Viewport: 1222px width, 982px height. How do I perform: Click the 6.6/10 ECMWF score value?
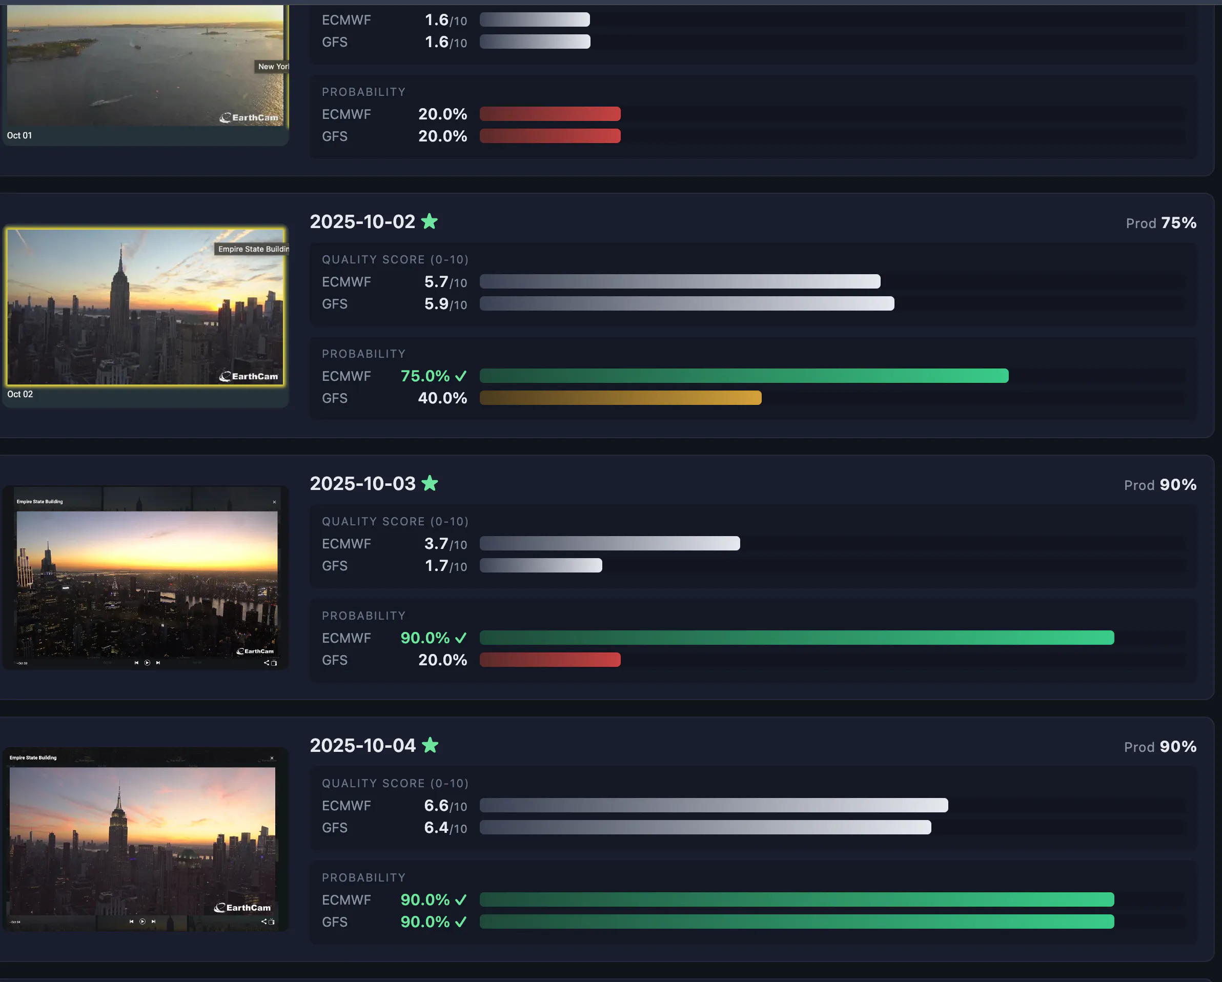(445, 805)
